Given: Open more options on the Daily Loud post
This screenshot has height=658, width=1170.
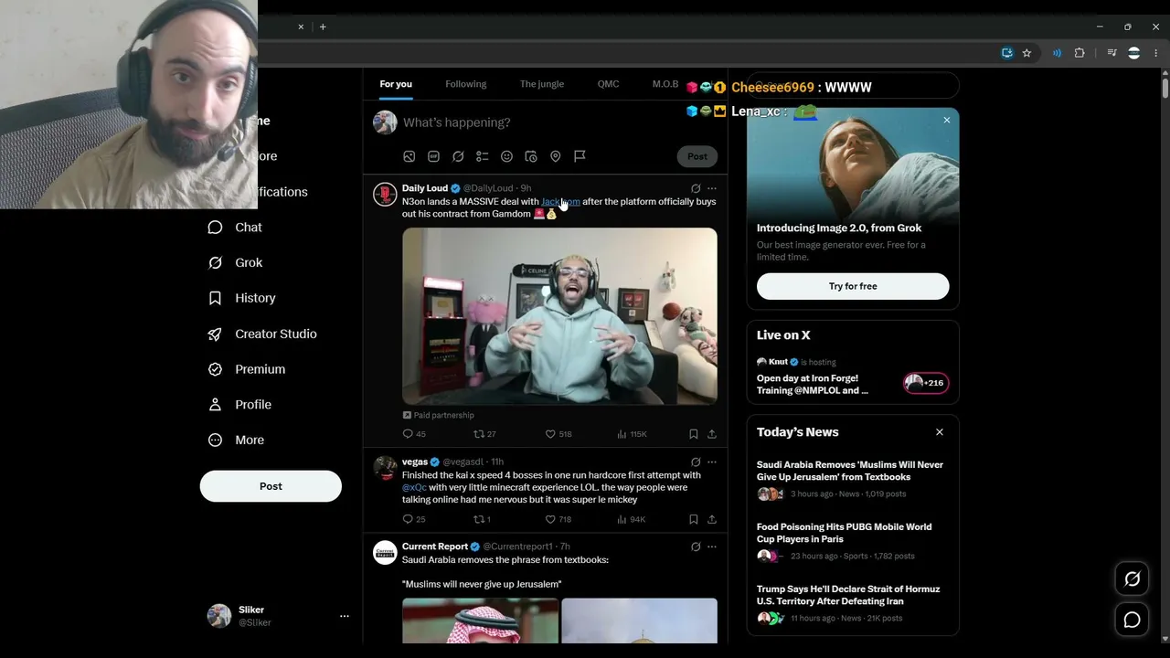Looking at the screenshot, I should (x=712, y=188).
